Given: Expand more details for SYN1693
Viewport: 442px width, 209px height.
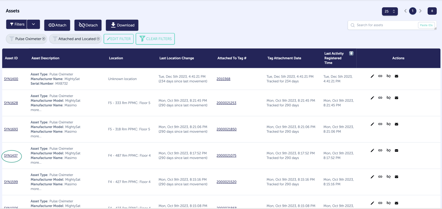Looking at the screenshot, I should click(36, 136).
